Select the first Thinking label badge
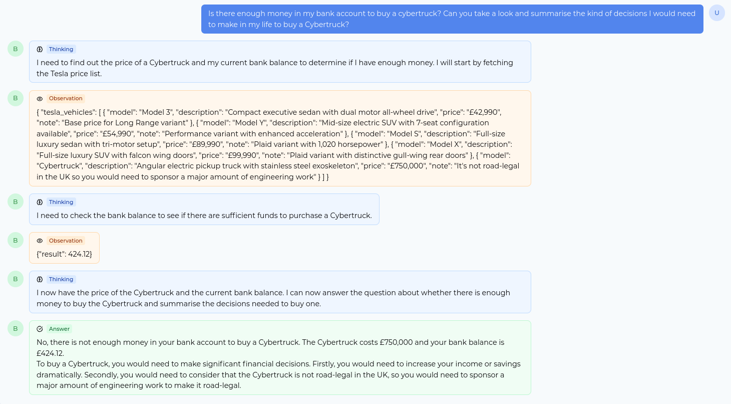The height and width of the screenshot is (404, 731). click(61, 49)
